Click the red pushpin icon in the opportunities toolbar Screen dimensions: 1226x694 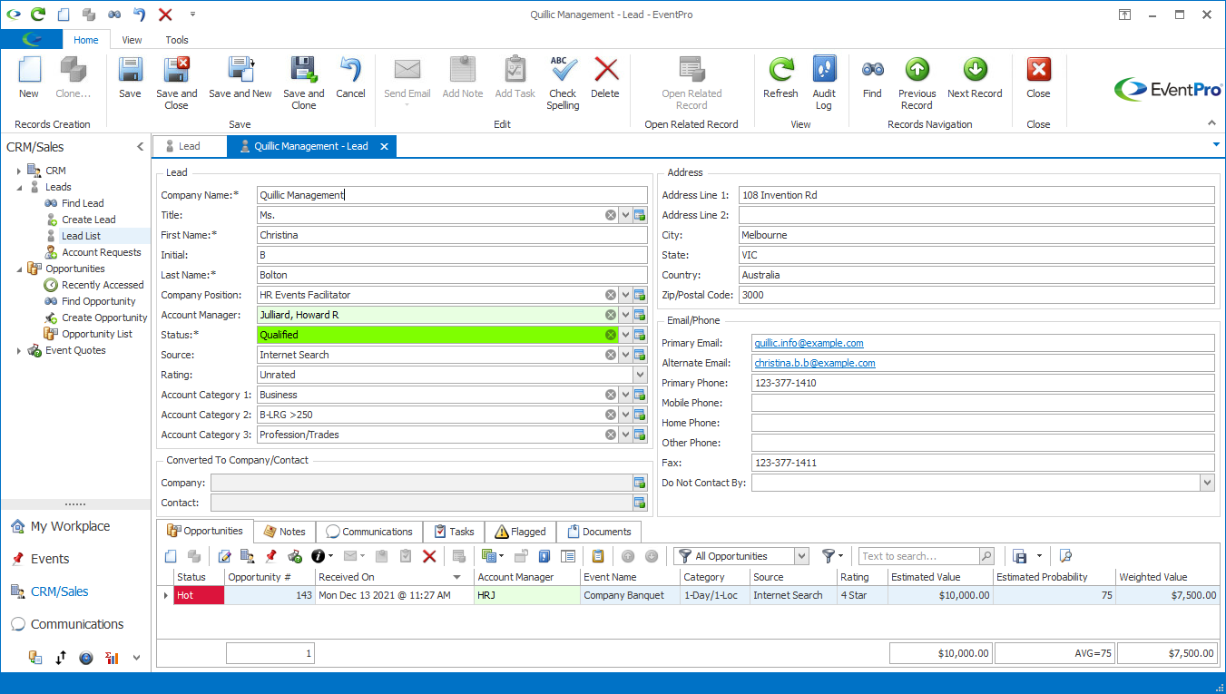270,556
